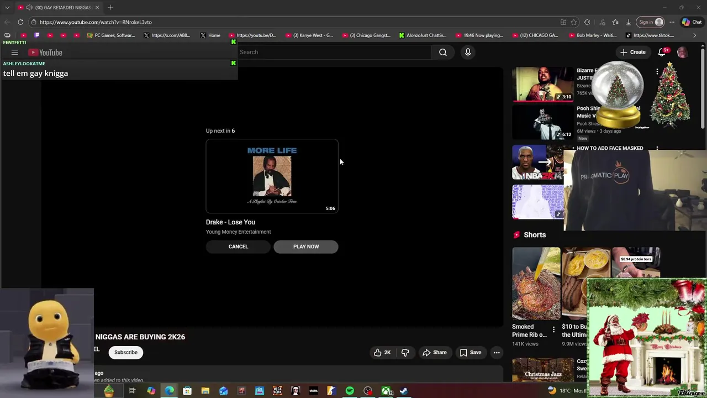Image resolution: width=707 pixels, height=398 pixels.
Task: Expand the bookmarks bar overflow chevron
Action: click(695, 35)
